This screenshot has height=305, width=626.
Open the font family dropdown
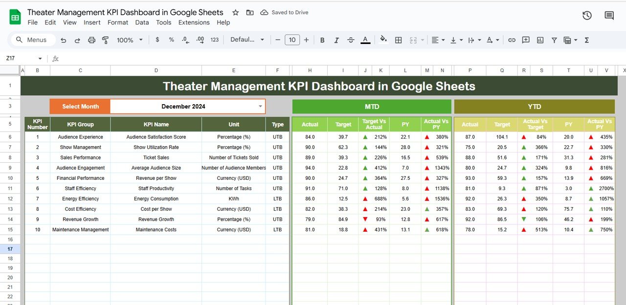tap(247, 40)
